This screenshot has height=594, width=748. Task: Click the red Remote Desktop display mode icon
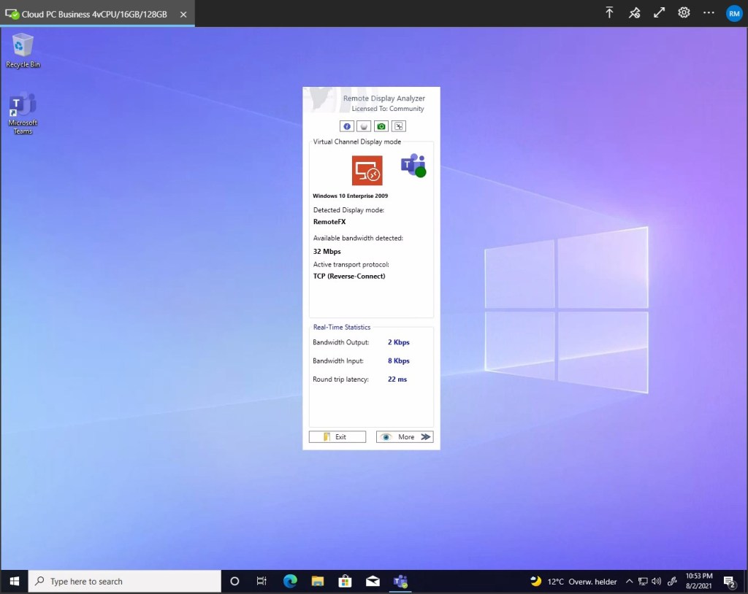[367, 170]
